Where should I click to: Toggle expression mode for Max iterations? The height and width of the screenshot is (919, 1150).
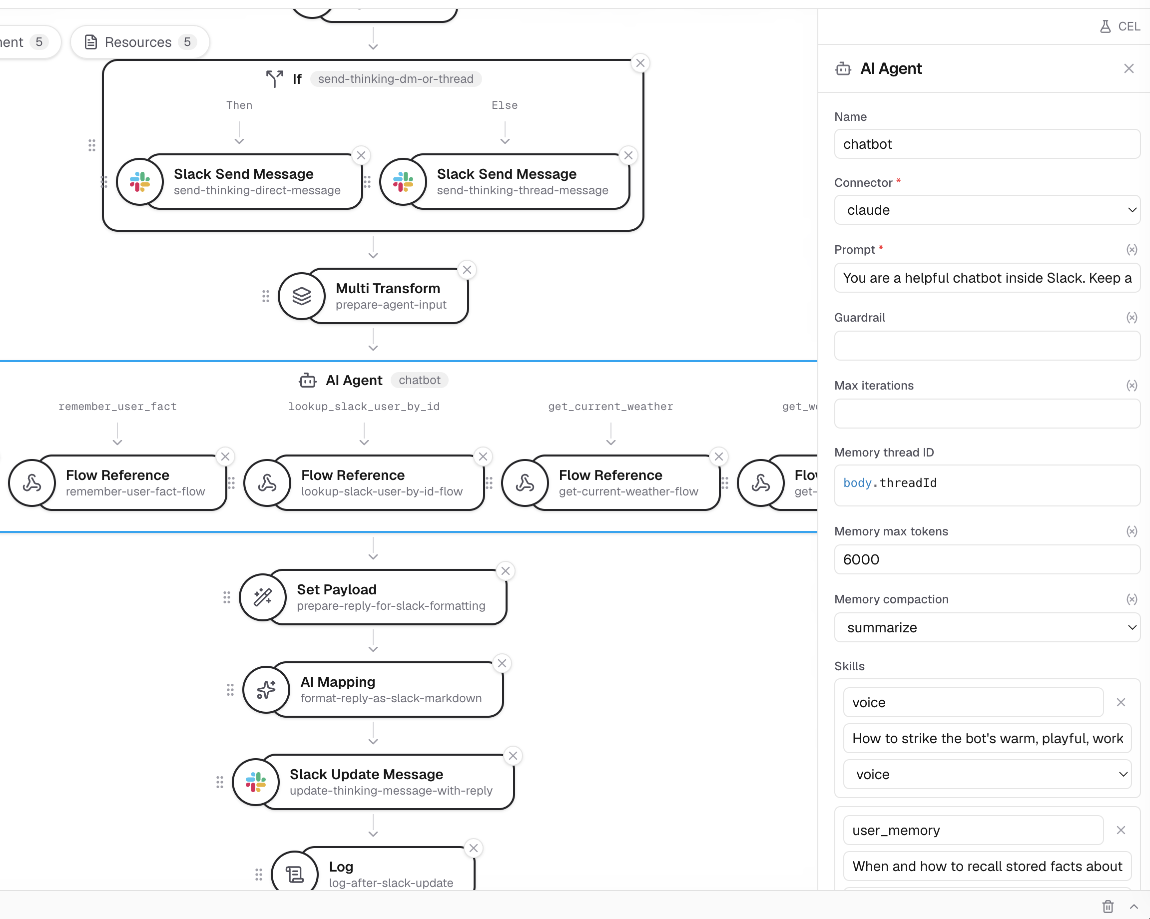[x=1132, y=385]
